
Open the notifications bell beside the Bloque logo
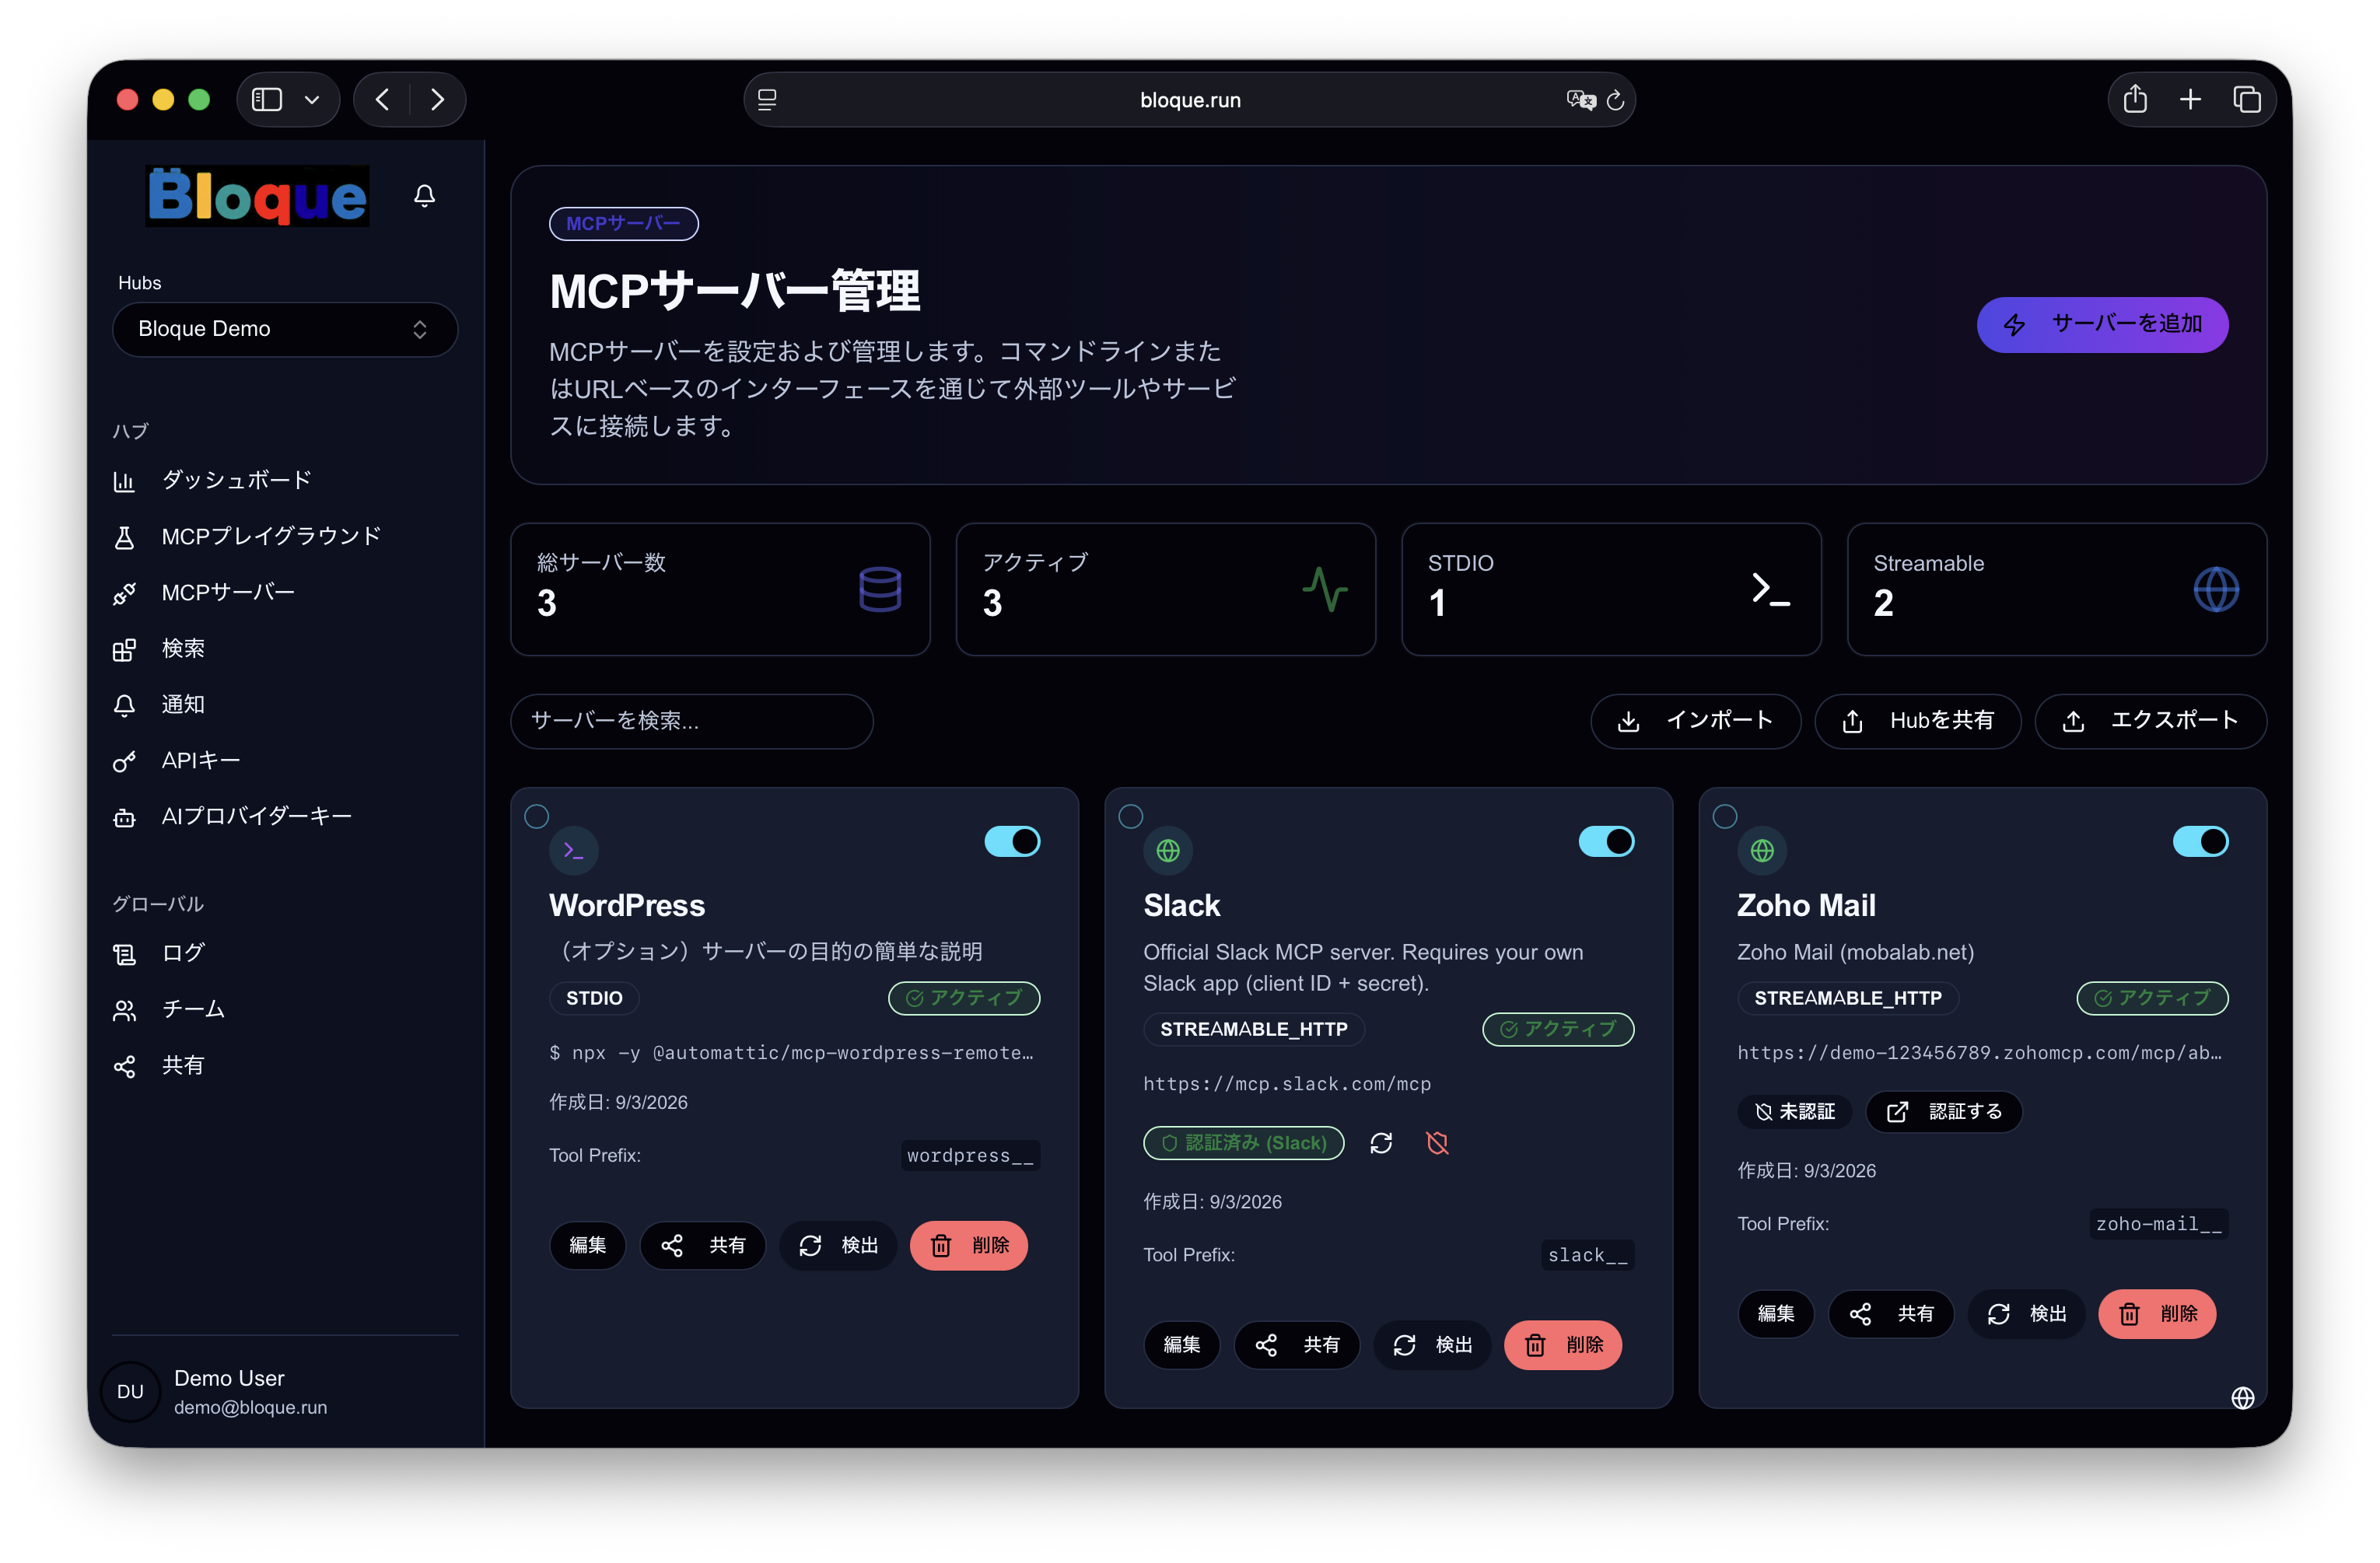(x=424, y=195)
